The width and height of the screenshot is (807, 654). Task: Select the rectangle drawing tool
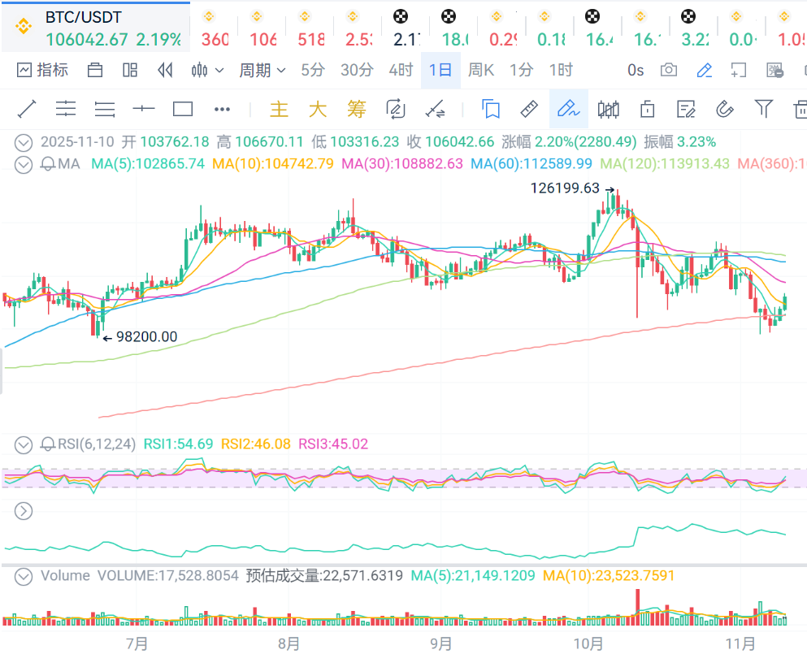183,109
